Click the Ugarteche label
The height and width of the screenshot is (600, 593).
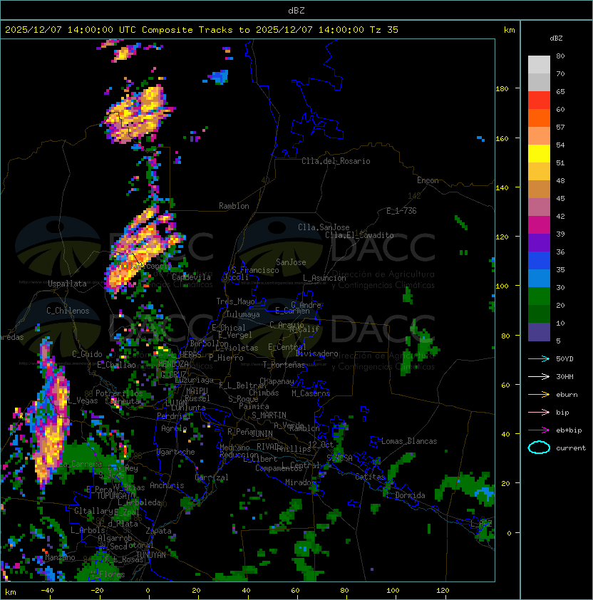[176, 452]
